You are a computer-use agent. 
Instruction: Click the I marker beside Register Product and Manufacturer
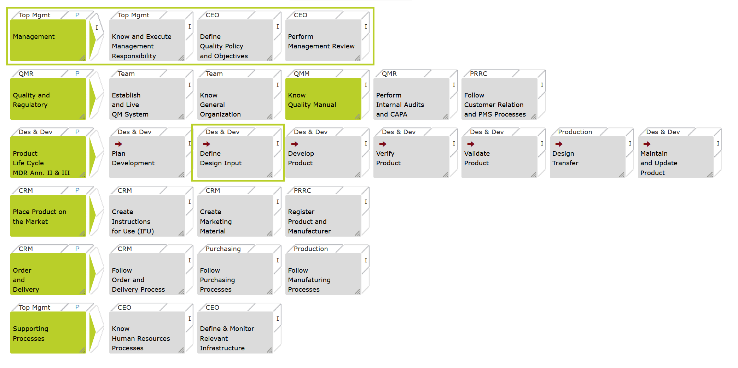pos(366,202)
